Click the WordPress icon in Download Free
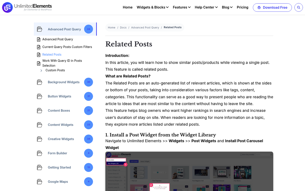This screenshot has width=305, height=191. coord(259,7)
